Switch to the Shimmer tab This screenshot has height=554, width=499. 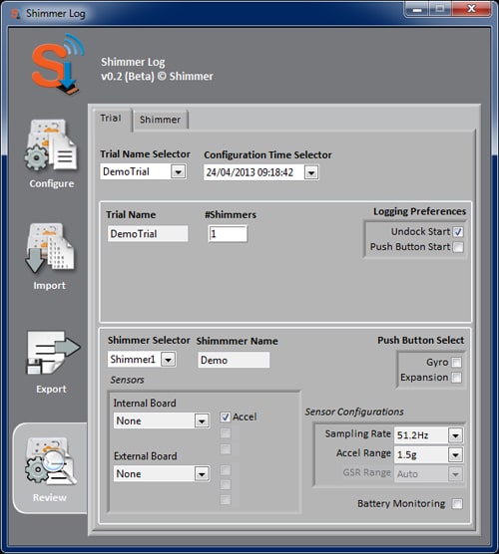pyautogui.click(x=161, y=120)
